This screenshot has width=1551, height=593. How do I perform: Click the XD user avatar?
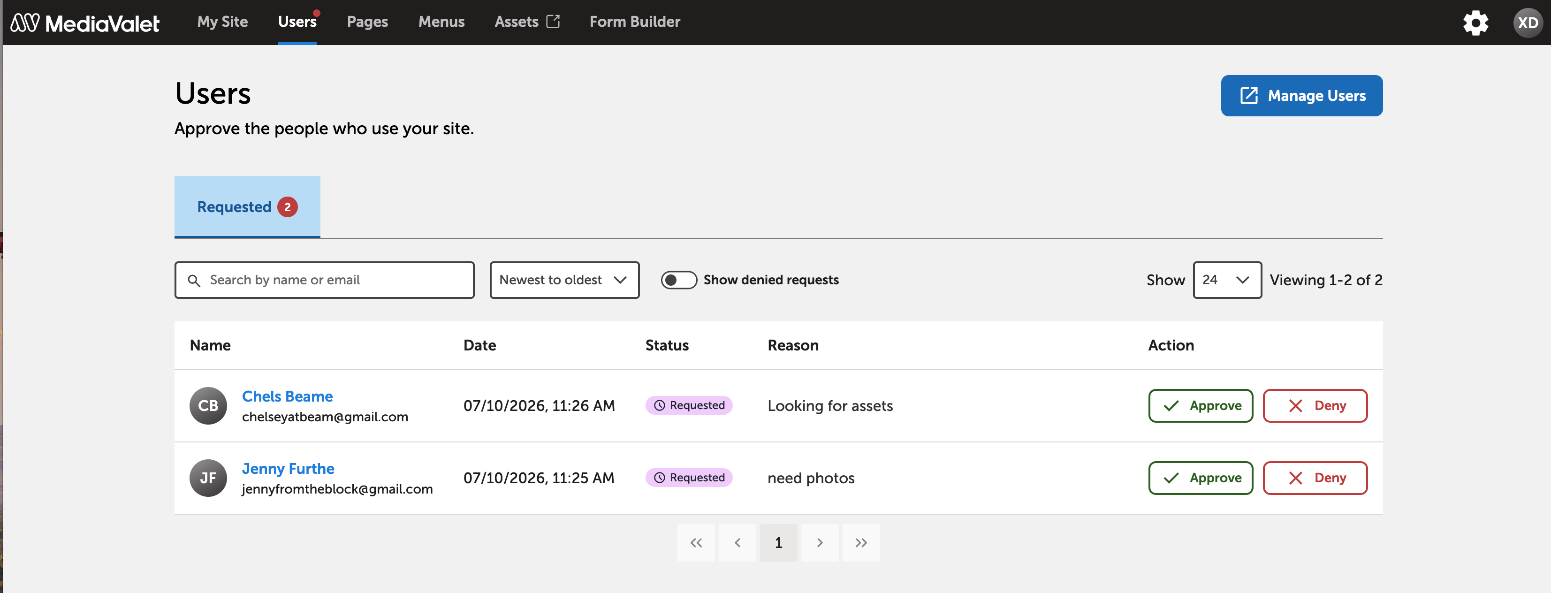(1528, 23)
